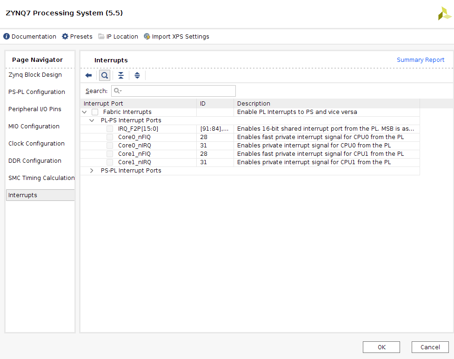Click the IP Location label
The height and width of the screenshot is (359, 454).
pos(122,36)
